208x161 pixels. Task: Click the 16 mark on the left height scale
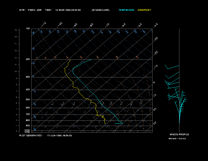click(16, 30)
